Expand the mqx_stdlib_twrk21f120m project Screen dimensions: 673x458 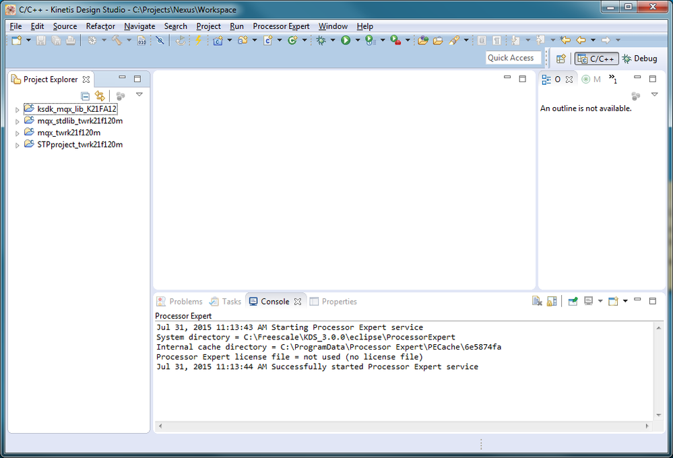pyautogui.click(x=17, y=122)
